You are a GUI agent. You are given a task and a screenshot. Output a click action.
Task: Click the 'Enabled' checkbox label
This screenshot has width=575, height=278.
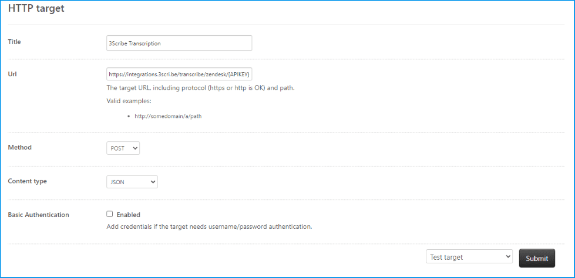click(129, 215)
